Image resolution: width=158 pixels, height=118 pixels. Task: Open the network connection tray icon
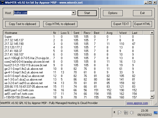(126, 113)
